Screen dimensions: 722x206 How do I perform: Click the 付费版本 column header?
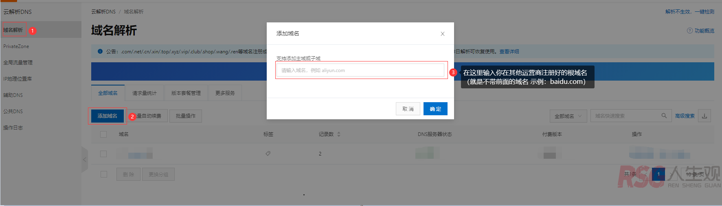click(x=552, y=134)
